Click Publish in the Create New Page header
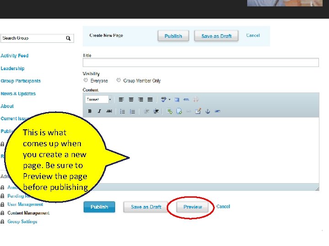The image size is (329, 246). [x=173, y=36]
